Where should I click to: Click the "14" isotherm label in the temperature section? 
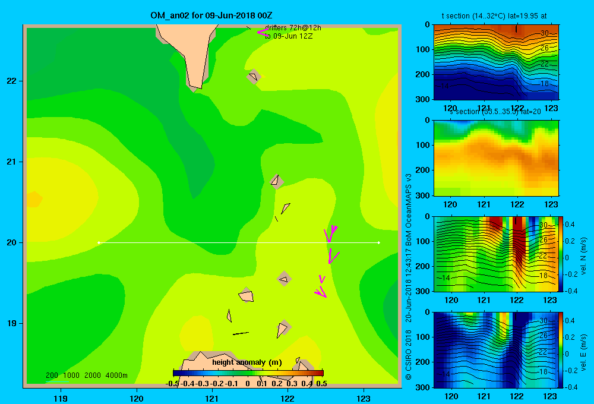(x=445, y=86)
